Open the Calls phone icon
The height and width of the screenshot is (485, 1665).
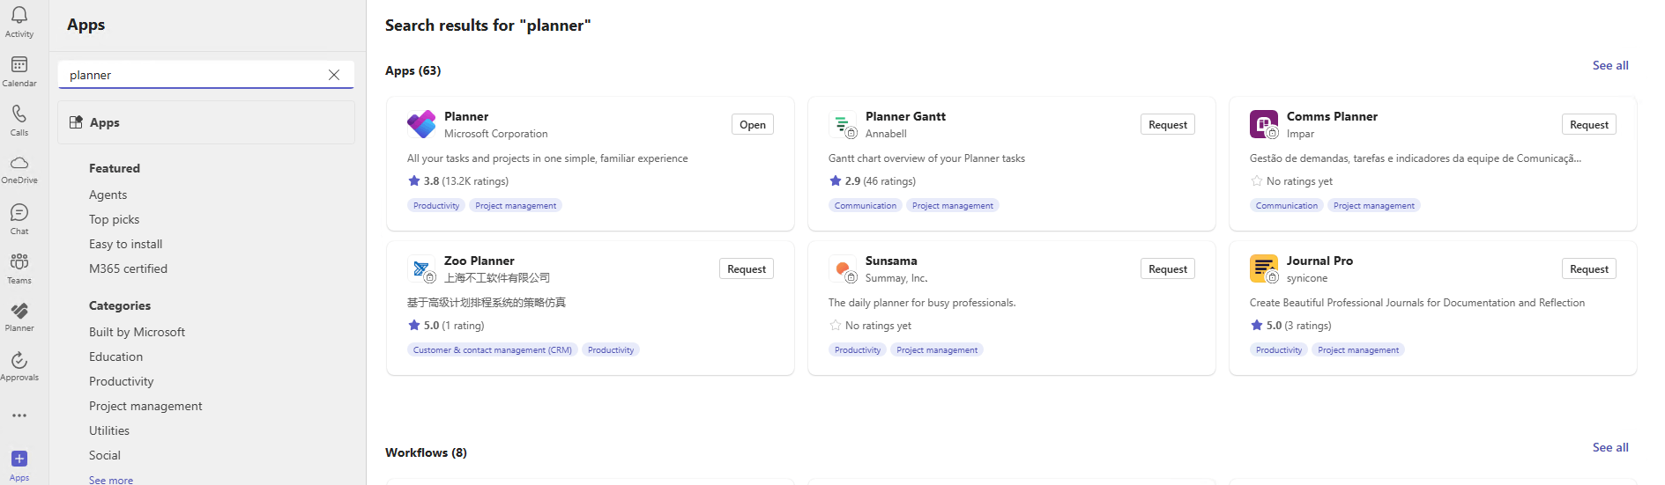click(19, 114)
